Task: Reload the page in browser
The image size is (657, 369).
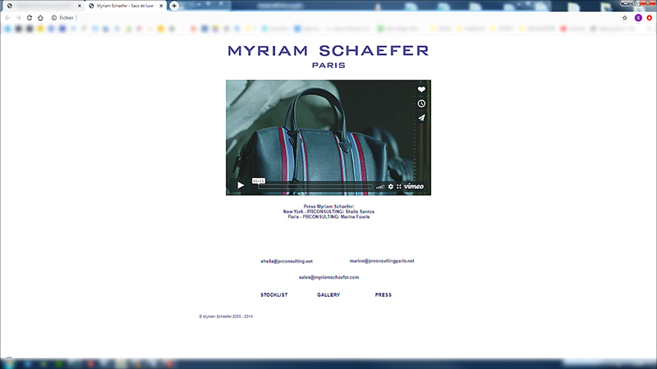Action: [30, 17]
